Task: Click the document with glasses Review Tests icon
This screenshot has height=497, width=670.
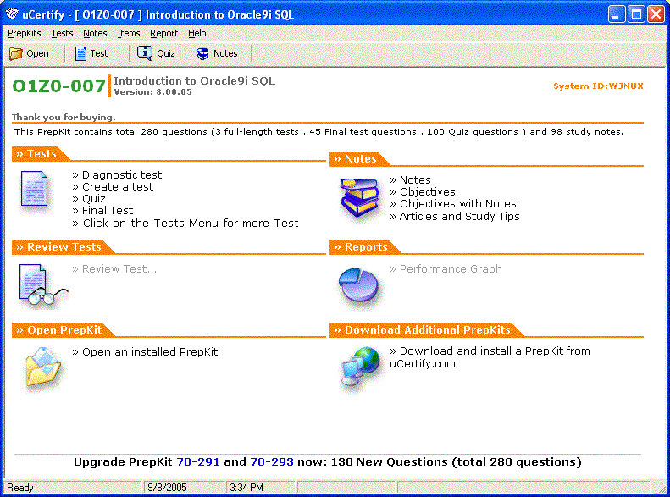Action: pyautogui.click(x=42, y=285)
